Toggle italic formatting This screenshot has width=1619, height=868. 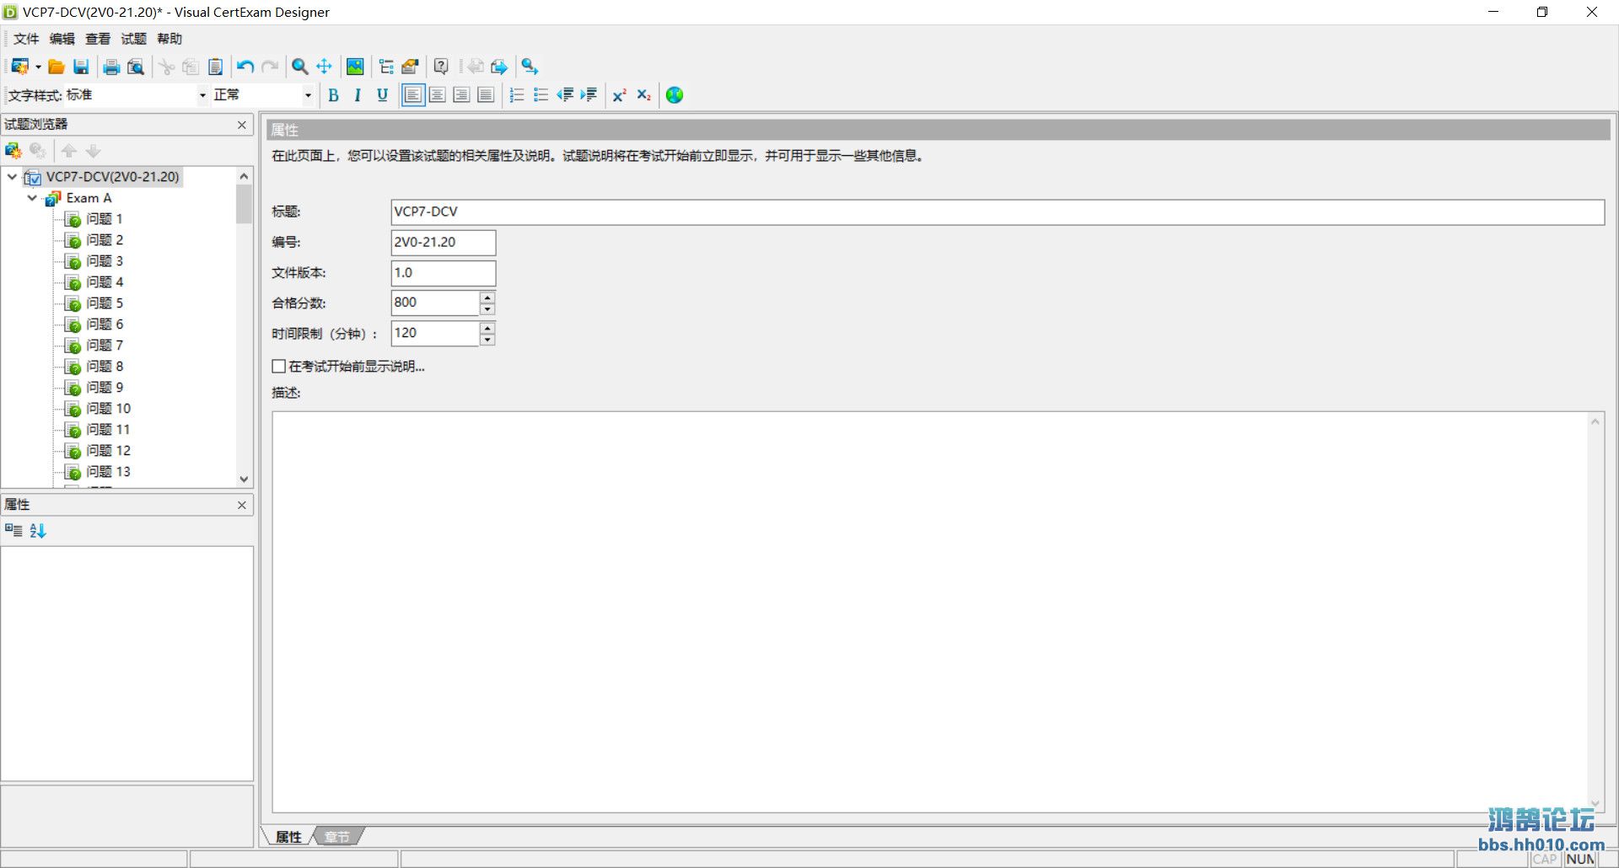(x=358, y=95)
